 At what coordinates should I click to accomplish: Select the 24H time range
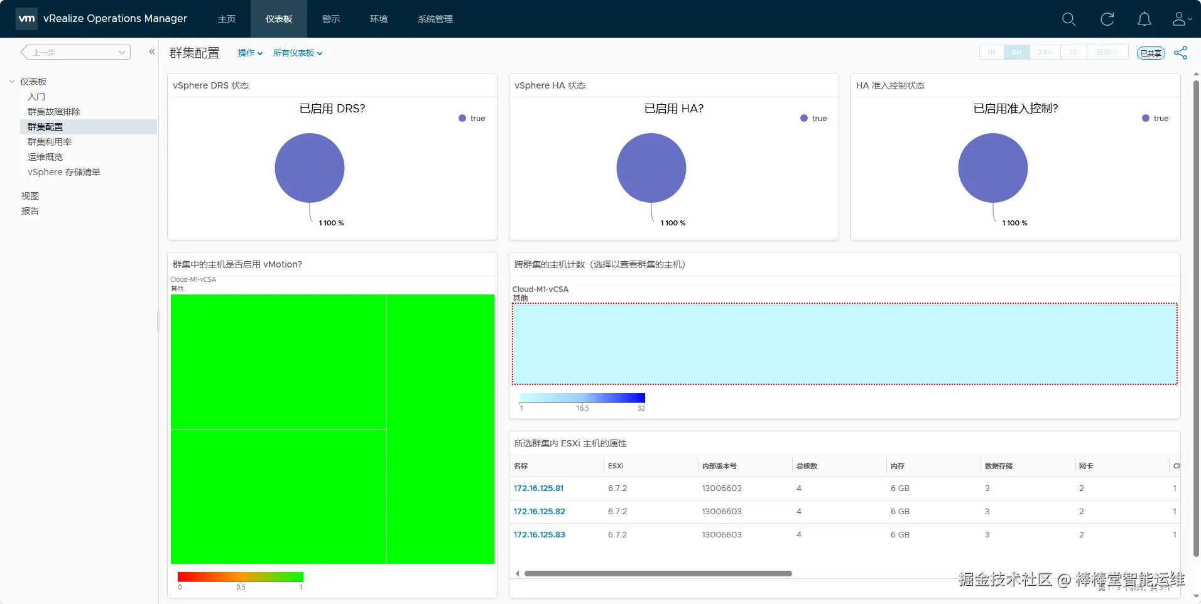pyautogui.click(x=1045, y=52)
